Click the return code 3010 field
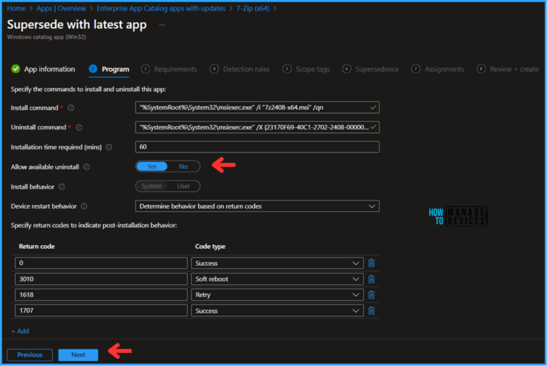 (101, 279)
